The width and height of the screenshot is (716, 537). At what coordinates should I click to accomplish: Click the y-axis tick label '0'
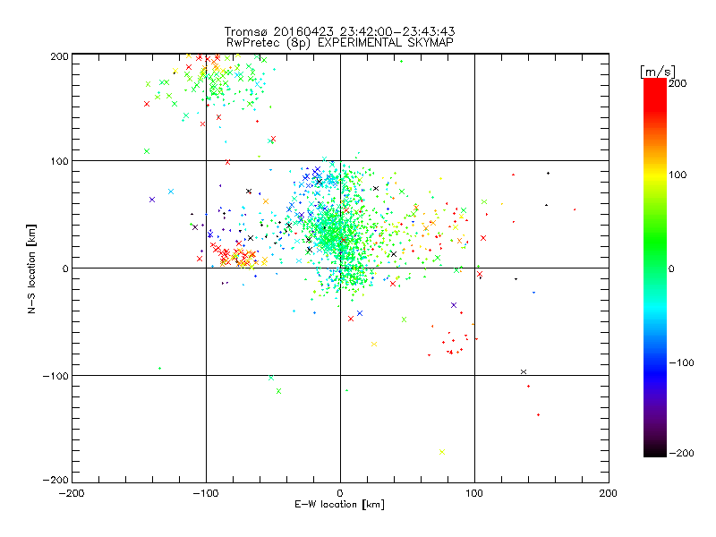point(65,268)
